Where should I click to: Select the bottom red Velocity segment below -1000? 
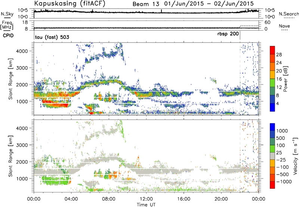pos(272,185)
